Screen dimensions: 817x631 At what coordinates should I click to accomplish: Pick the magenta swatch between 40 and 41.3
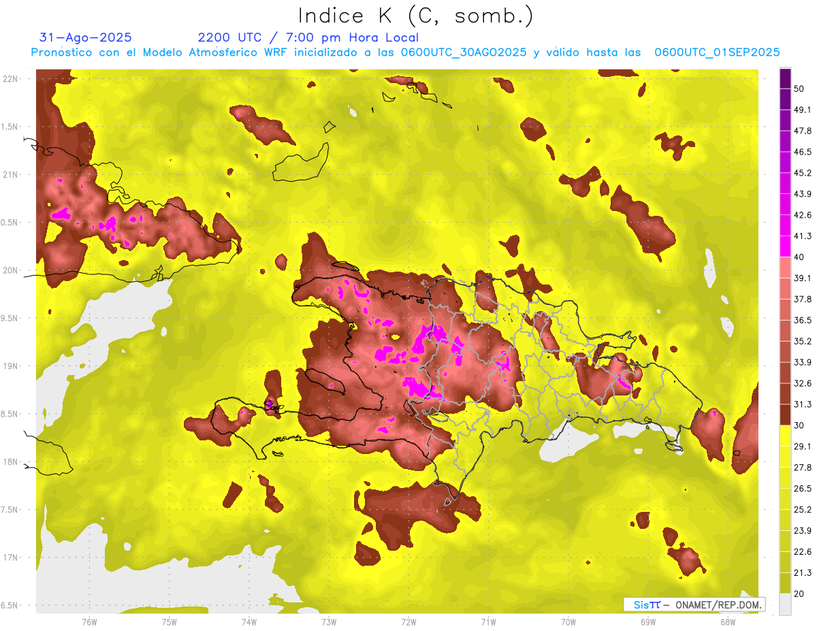[x=785, y=246]
